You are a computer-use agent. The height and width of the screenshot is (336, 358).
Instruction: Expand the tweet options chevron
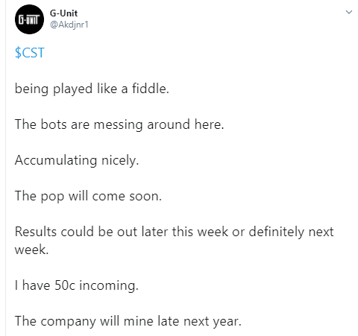349,12
